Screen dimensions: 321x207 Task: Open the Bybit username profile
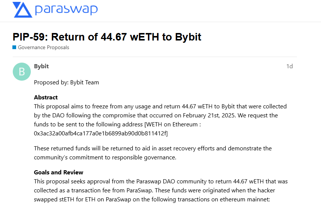41,66
